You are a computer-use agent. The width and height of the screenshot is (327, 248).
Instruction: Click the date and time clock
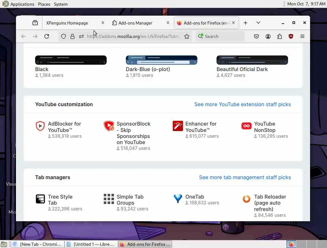(x=306, y=4)
